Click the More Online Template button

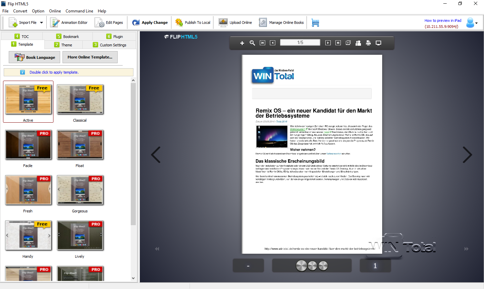coord(90,57)
